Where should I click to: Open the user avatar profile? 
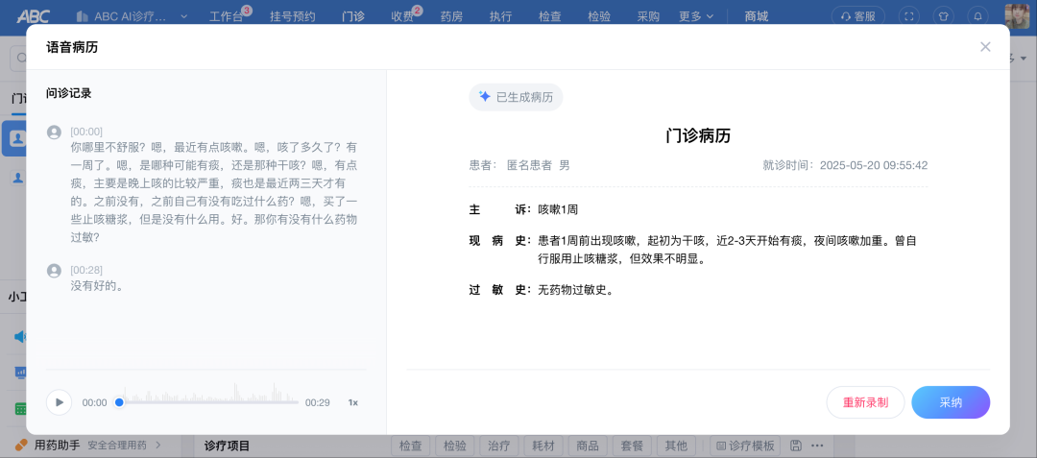click(1018, 16)
